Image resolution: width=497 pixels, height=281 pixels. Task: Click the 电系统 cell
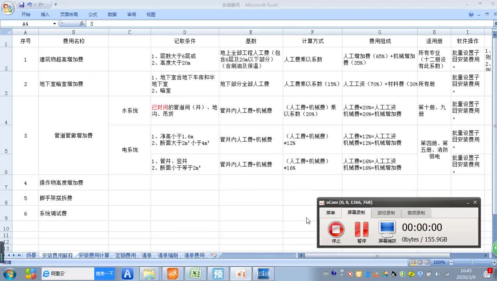coord(130,149)
